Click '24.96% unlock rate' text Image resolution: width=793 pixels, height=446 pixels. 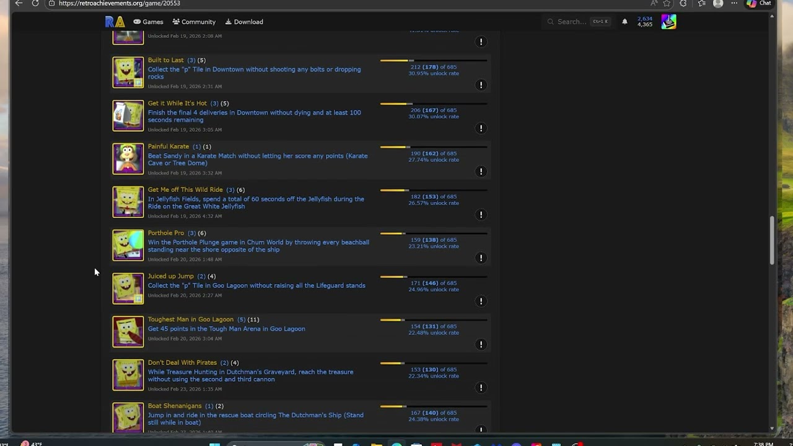[x=434, y=289]
